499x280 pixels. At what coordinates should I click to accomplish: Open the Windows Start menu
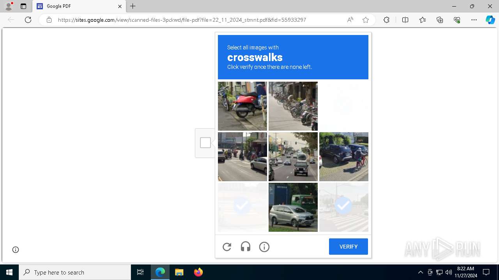click(9, 272)
